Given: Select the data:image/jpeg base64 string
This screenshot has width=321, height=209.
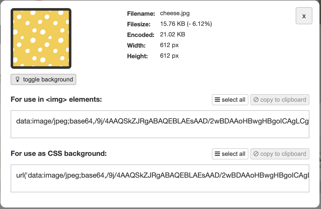Looking at the screenshot, I should [230, 100].
